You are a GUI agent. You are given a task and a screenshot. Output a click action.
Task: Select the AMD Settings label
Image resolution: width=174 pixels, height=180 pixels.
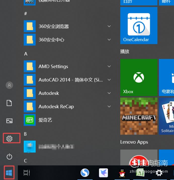coord(53,66)
